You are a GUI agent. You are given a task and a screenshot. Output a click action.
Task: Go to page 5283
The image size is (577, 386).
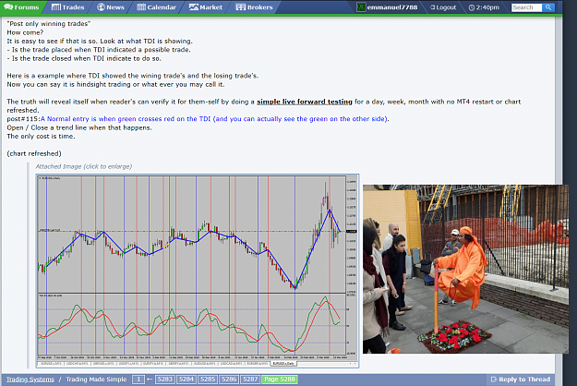click(x=164, y=380)
